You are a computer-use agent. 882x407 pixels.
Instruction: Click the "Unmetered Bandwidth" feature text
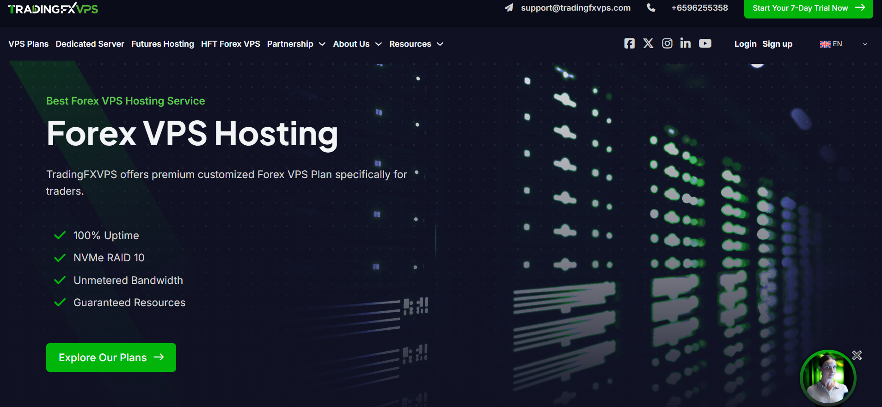128,280
